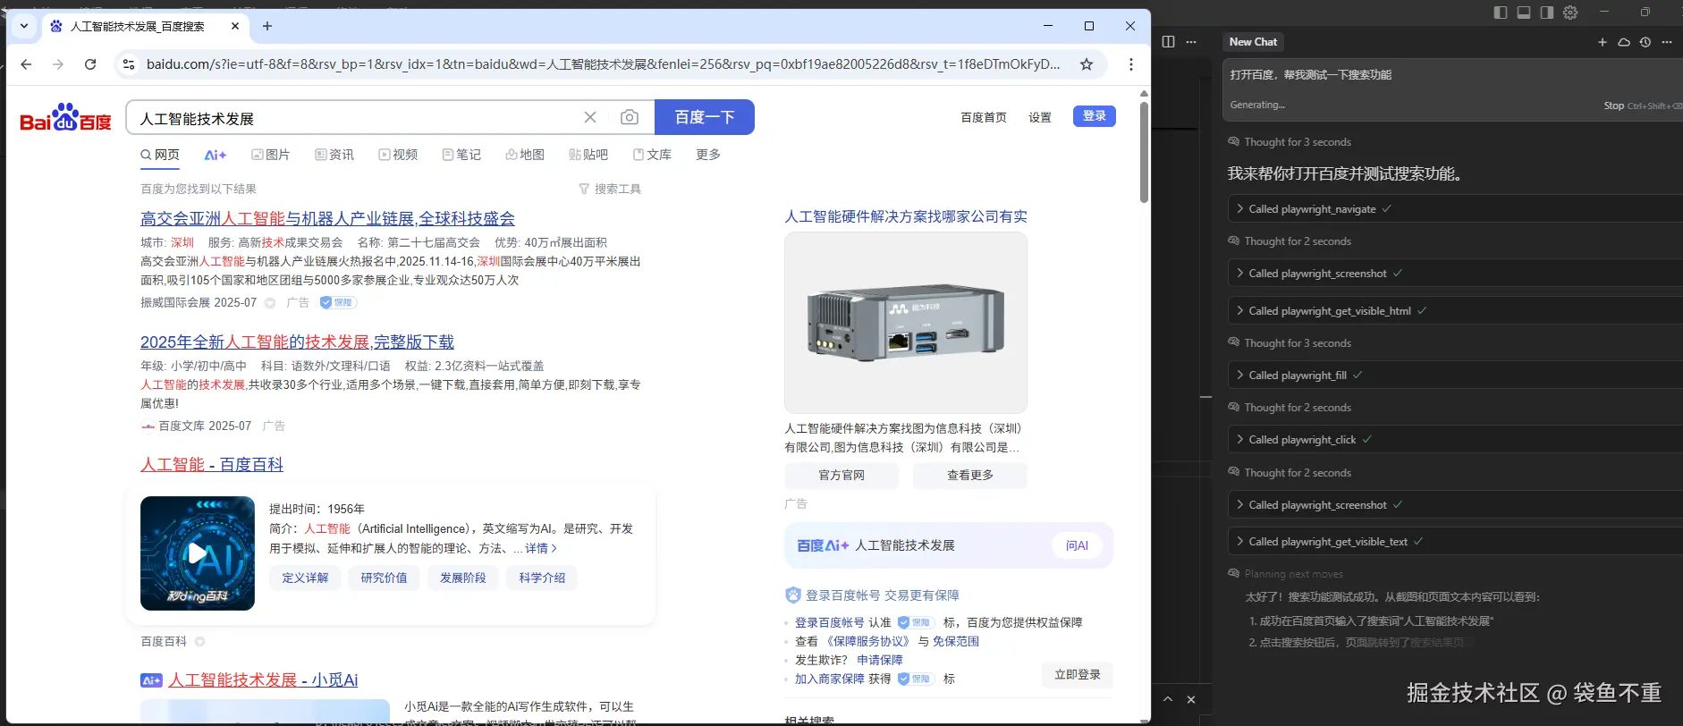Open site information icon in address bar

tap(129, 64)
